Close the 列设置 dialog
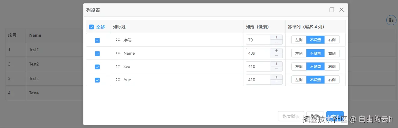Screen dimensions: 398x128 point(341,10)
